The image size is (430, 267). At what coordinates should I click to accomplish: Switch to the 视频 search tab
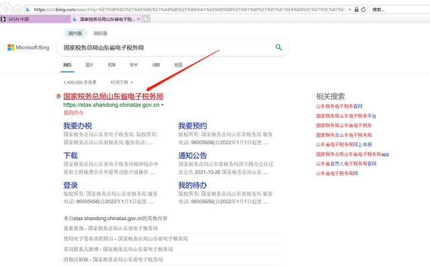pos(112,65)
